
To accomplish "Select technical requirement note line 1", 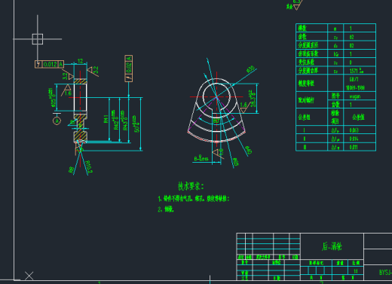I will (194, 199).
